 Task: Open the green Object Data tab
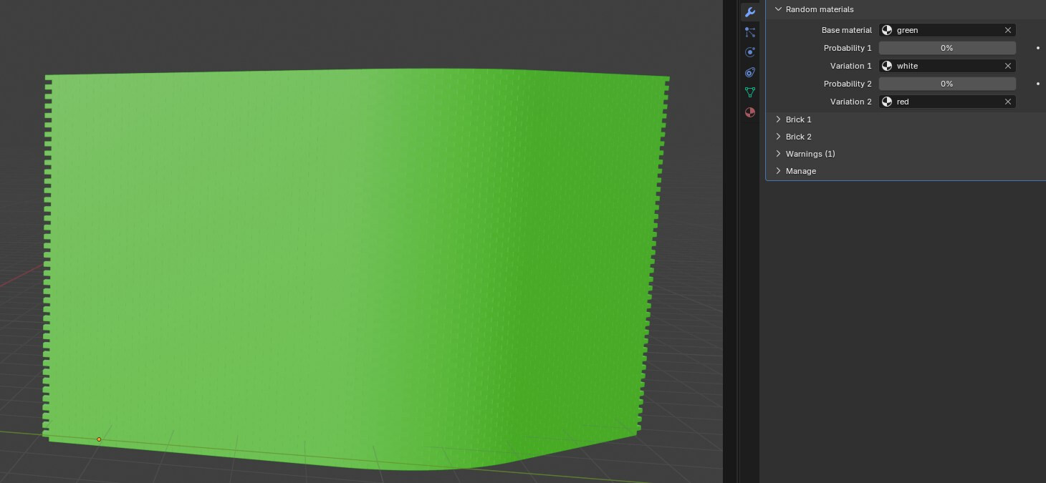[x=750, y=92]
